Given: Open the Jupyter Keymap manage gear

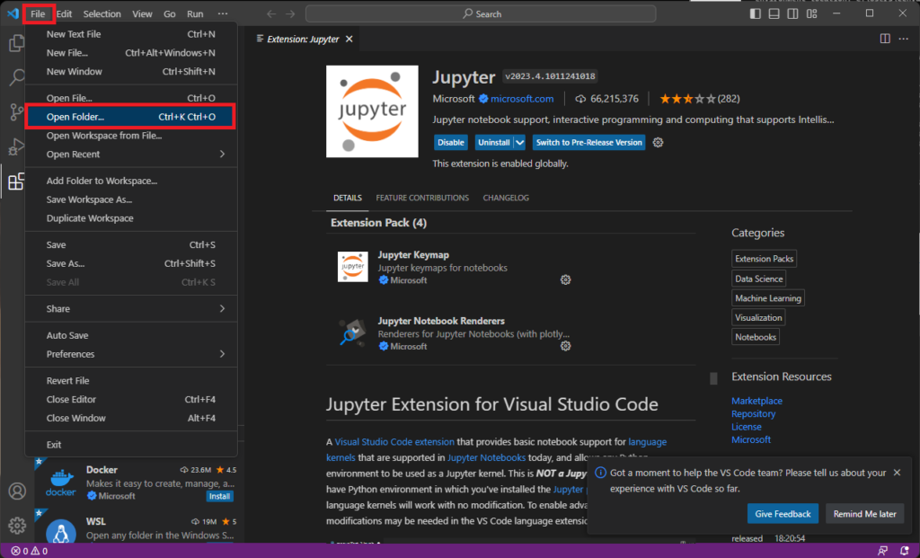Looking at the screenshot, I should click(566, 279).
